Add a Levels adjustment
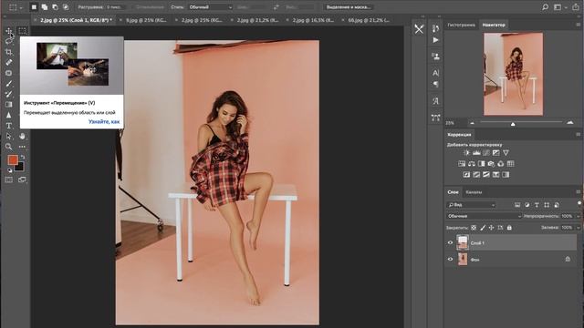Screen dimensions: 584x328 [476, 152]
